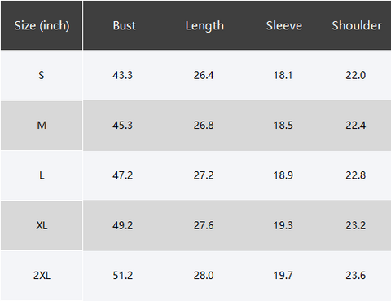This screenshot has width=391, height=301.
Task: Click the Size (inch) header cell
Action: tap(42, 26)
